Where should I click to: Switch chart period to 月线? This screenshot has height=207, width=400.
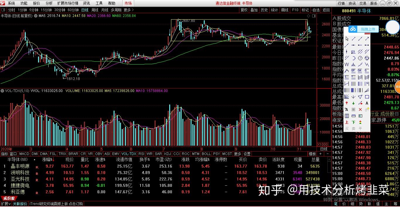[105, 10]
